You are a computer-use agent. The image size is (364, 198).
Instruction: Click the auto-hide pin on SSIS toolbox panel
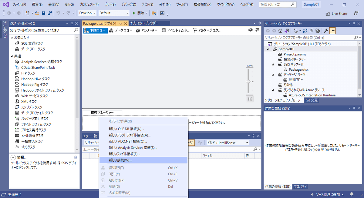point(72,24)
